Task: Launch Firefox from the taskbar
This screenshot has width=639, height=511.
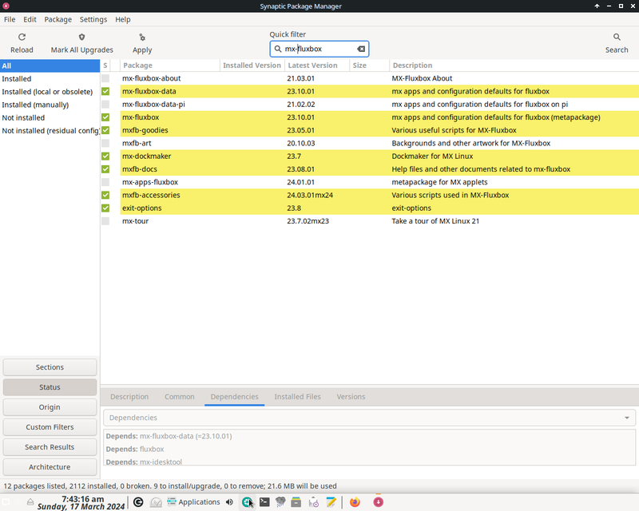Action: pos(355,502)
